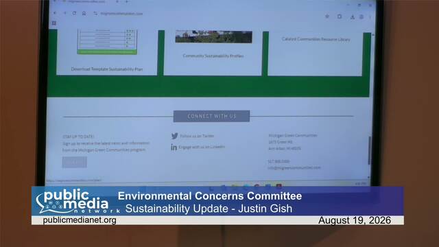Click the address bar URL
Viewport: 439px width, 247px height.
point(121,14)
